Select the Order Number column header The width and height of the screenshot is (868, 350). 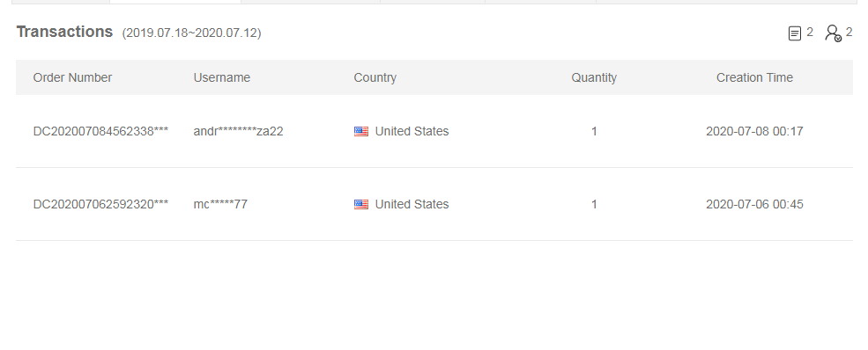coord(72,78)
